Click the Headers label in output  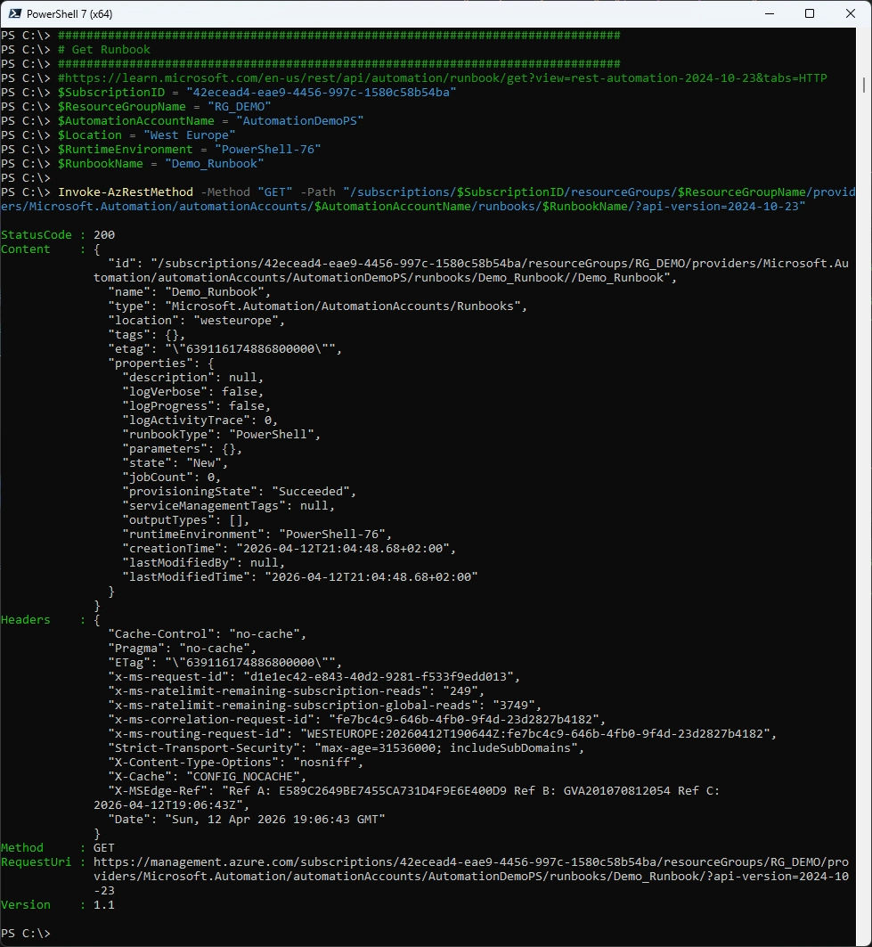tap(26, 620)
